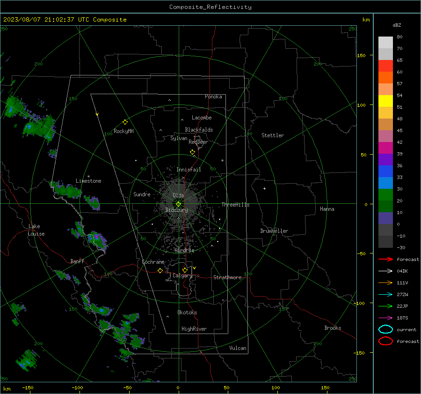The width and height of the screenshot is (421, 394).
Task: Click the asterisk marker above Limestone
Action: 88,177
